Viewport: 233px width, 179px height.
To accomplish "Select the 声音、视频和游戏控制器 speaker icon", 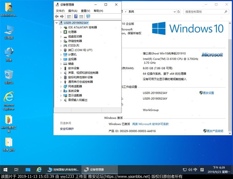I will (x=65, y=73).
